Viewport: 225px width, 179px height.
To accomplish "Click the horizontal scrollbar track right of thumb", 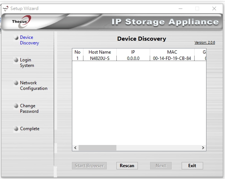I will 158,148.
